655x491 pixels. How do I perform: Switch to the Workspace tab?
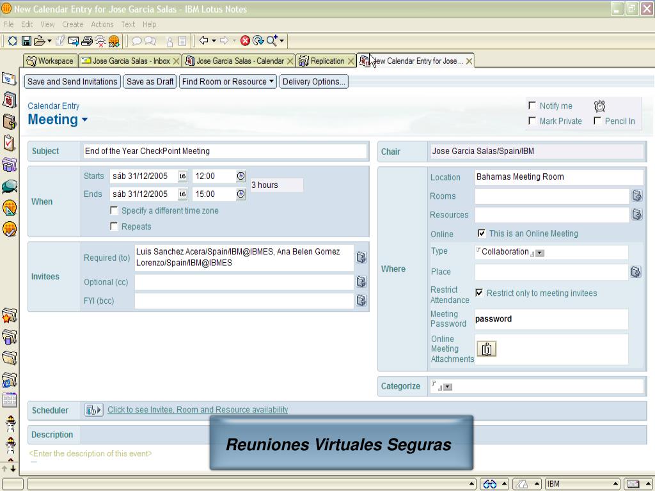(x=51, y=61)
